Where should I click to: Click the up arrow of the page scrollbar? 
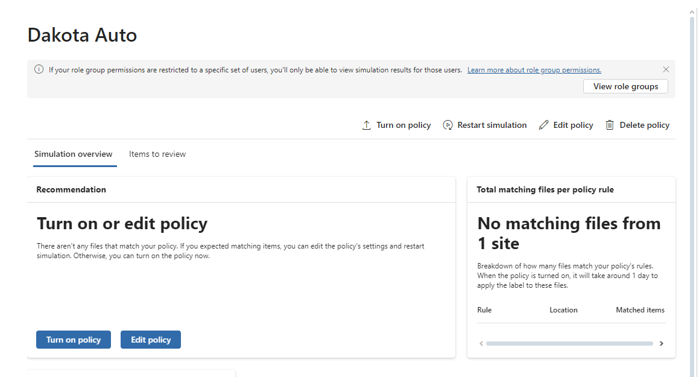[x=692, y=11]
